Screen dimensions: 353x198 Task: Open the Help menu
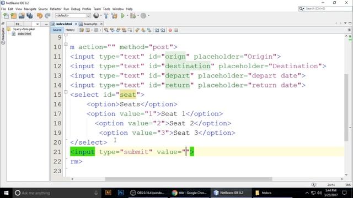129,9
